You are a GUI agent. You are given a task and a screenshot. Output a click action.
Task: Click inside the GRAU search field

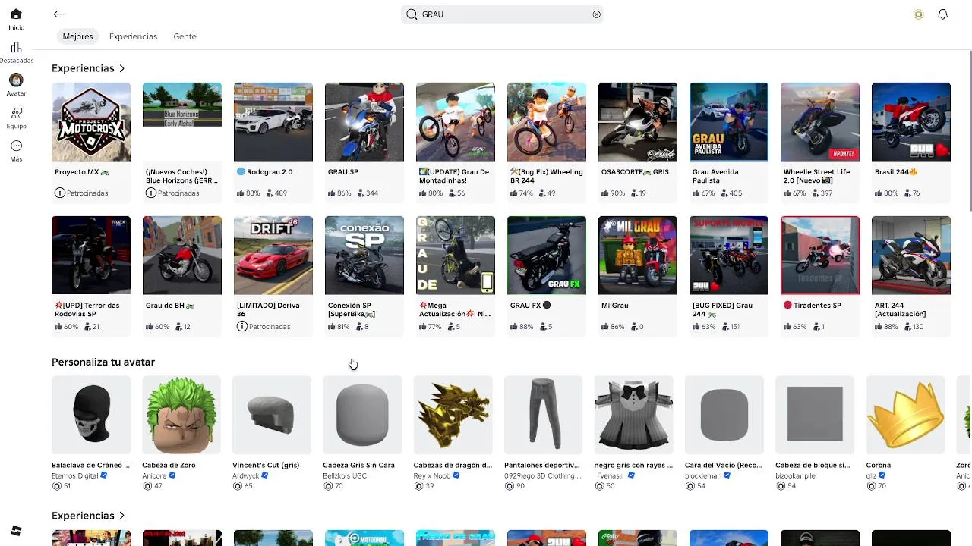coord(502,14)
